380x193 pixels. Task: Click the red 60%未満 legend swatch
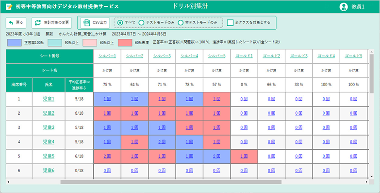point(125,42)
